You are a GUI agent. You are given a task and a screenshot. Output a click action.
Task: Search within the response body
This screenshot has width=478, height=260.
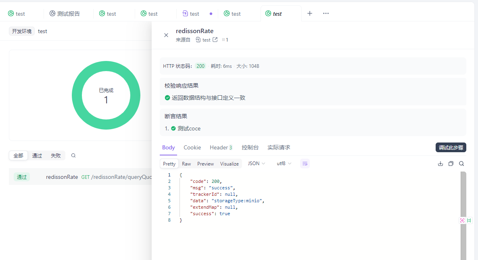click(461, 164)
